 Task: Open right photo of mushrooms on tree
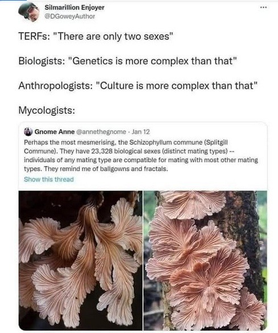pyautogui.click(x=205, y=260)
